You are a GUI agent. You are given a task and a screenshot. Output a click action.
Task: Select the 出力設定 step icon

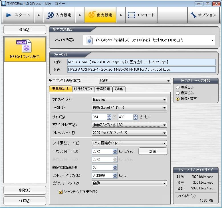point(92,15)
